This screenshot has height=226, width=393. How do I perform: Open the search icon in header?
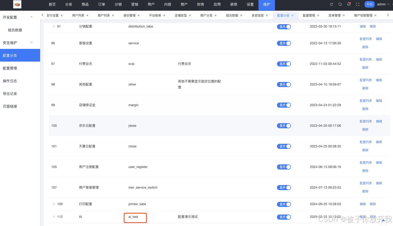tap(340, 4)
